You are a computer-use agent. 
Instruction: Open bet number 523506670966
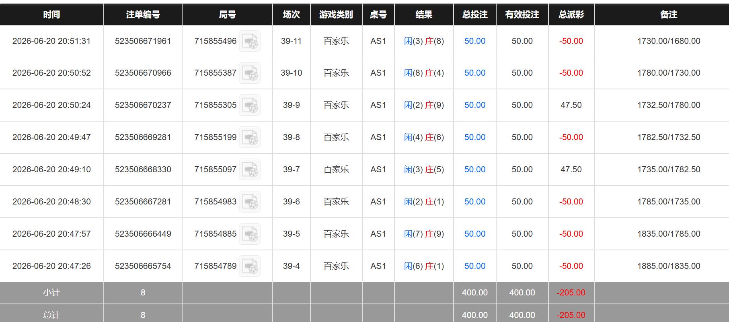(143, 73)
